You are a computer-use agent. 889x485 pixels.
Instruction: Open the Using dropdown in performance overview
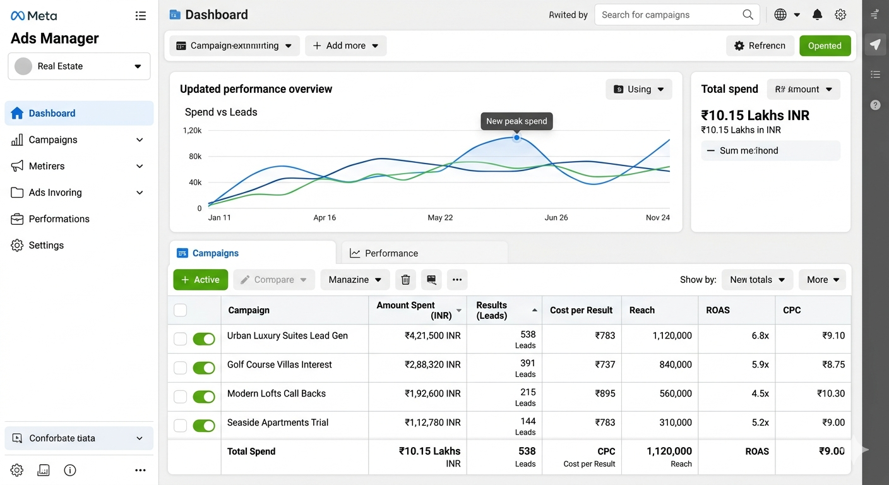[x=639, y=89]
